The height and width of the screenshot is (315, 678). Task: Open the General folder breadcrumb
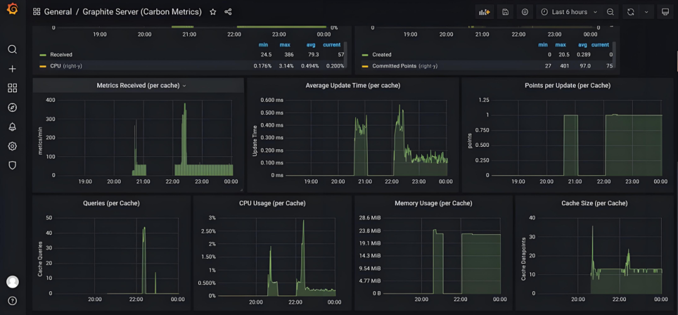58,12
